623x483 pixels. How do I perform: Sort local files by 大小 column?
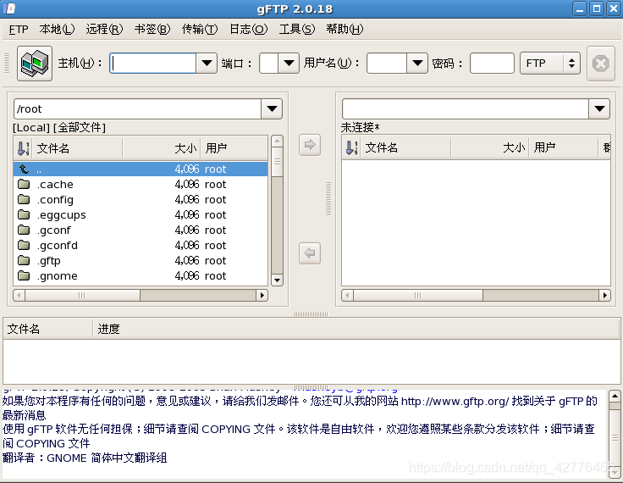pyautogui.click(x=162, y=148)
